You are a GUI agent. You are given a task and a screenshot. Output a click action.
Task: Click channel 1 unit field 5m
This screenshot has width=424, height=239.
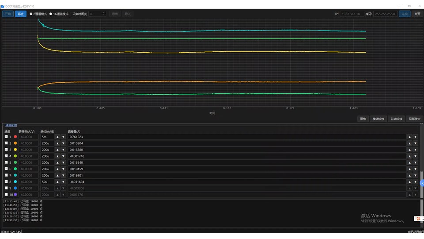[47, 137]
